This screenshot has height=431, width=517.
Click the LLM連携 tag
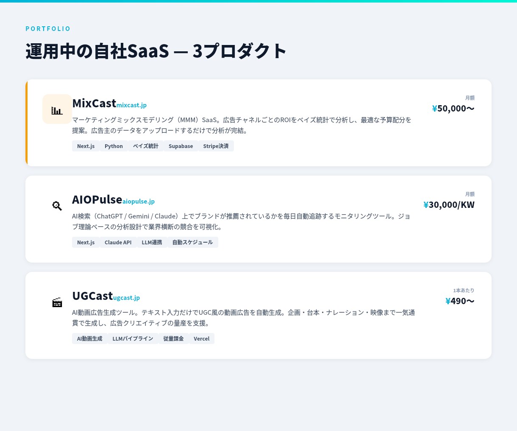[152, 242]
